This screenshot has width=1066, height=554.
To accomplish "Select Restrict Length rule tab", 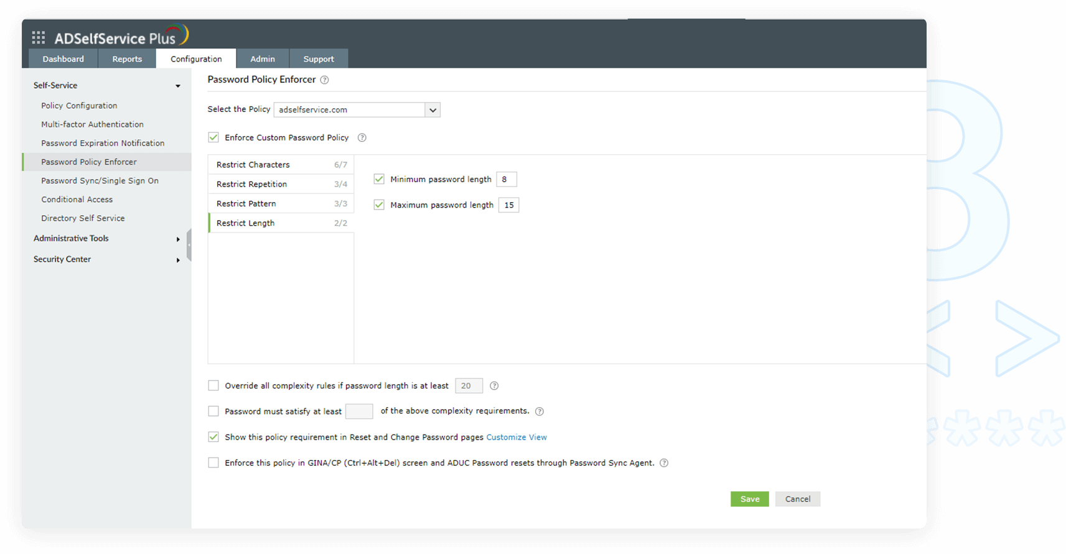I will coord(281,223).
